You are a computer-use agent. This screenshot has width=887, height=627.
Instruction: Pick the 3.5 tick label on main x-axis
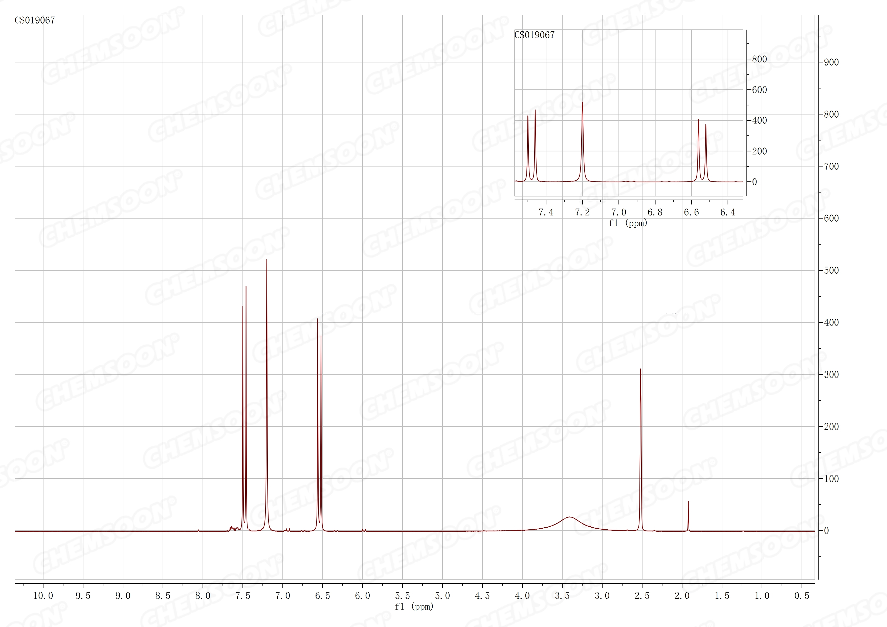562,596
